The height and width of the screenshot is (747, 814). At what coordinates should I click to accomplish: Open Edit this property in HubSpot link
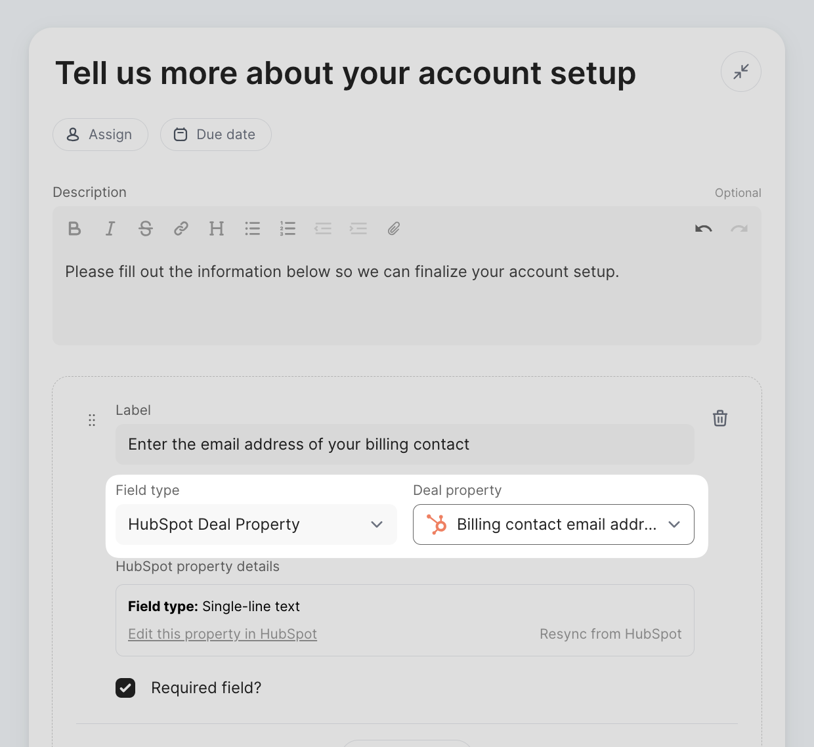(x=223, y=634)
